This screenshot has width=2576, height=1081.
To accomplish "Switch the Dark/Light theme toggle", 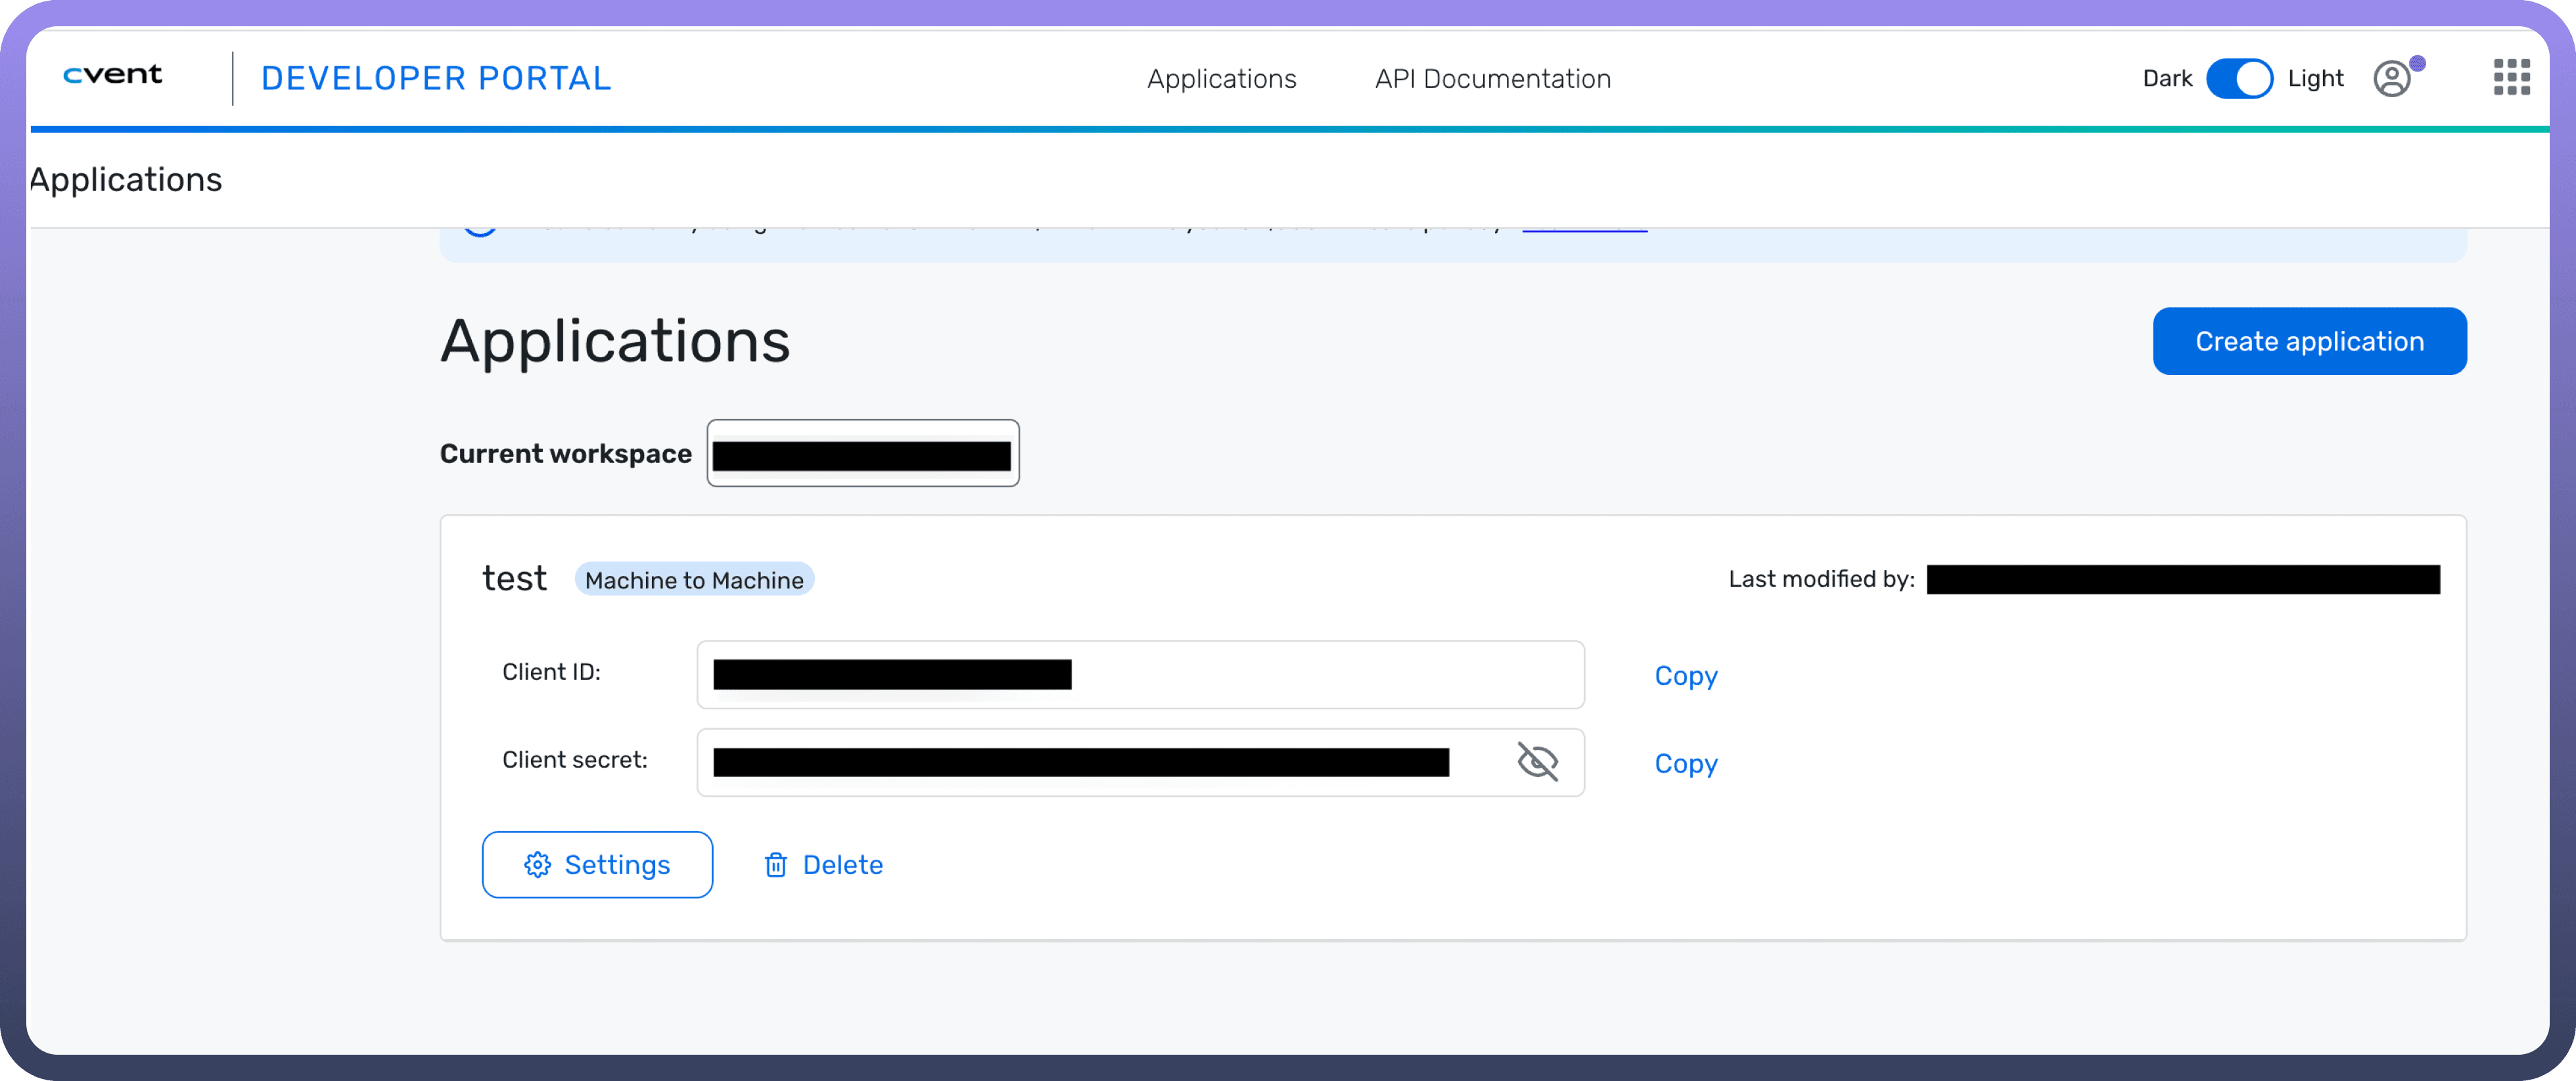I will 2239,78.
